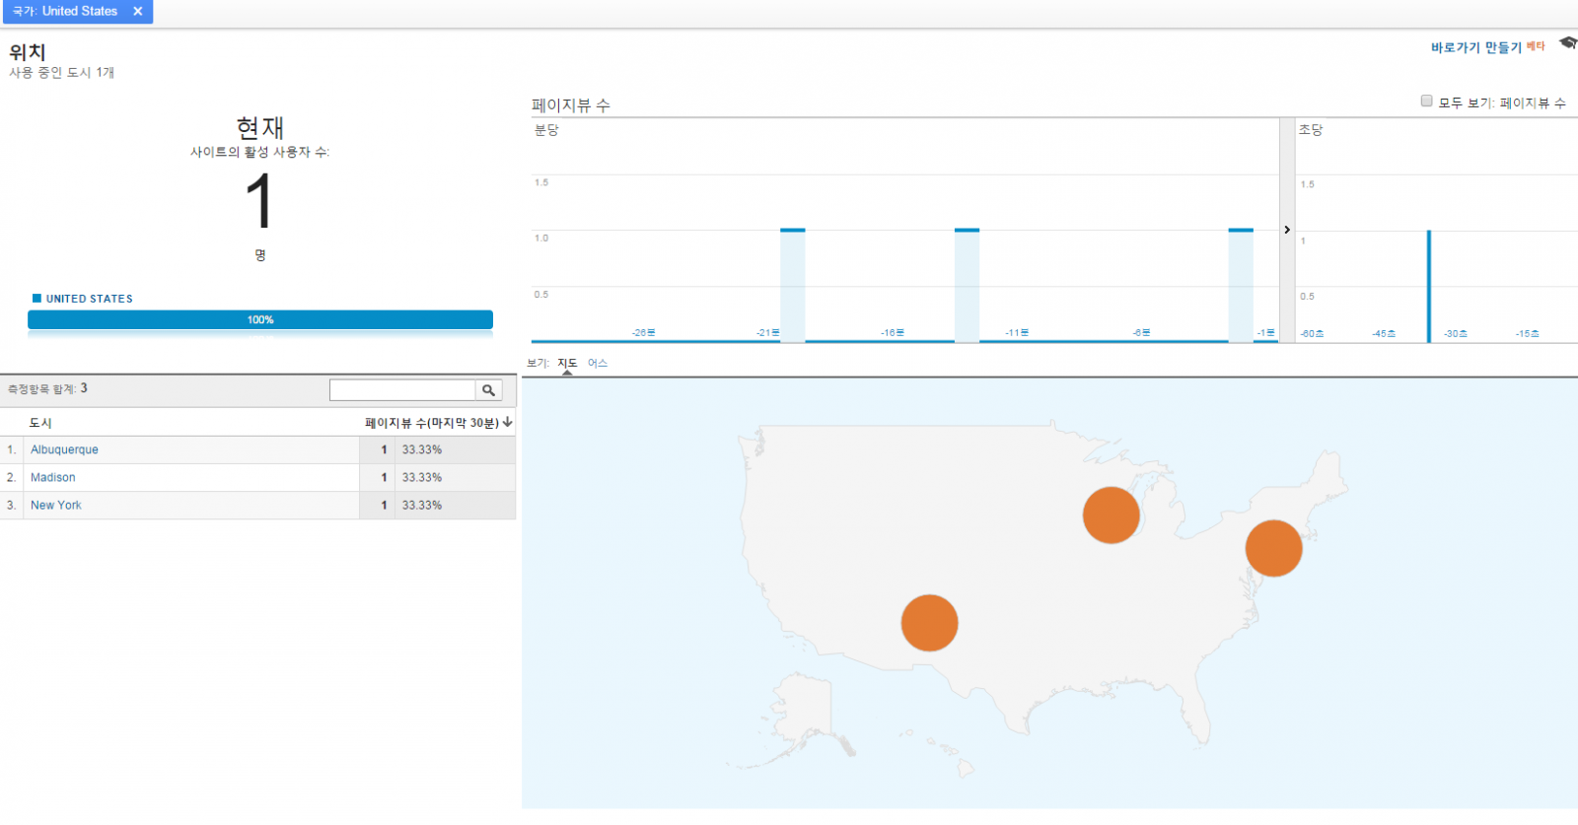
Task: Click the per-minute bar beside the -21분 label
Action: point(793,286)
